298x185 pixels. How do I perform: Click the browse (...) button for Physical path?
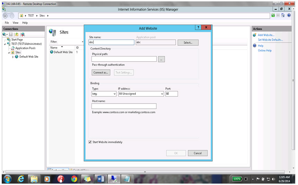pos(161,59)
